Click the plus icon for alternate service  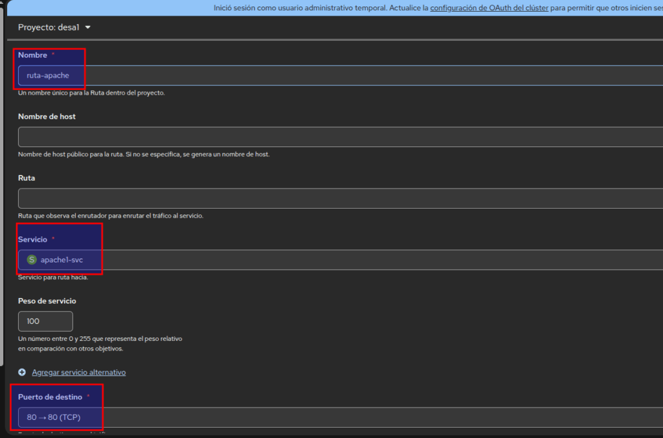click(x=22, y=373)
